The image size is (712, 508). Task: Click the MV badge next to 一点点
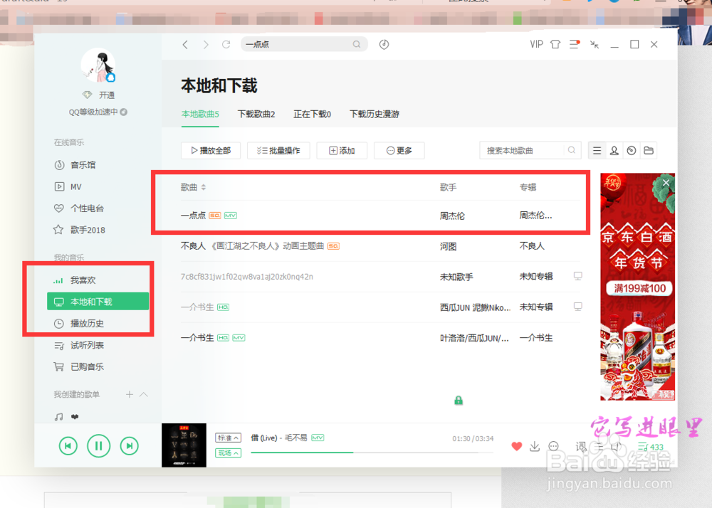click(x=231, y=216)
